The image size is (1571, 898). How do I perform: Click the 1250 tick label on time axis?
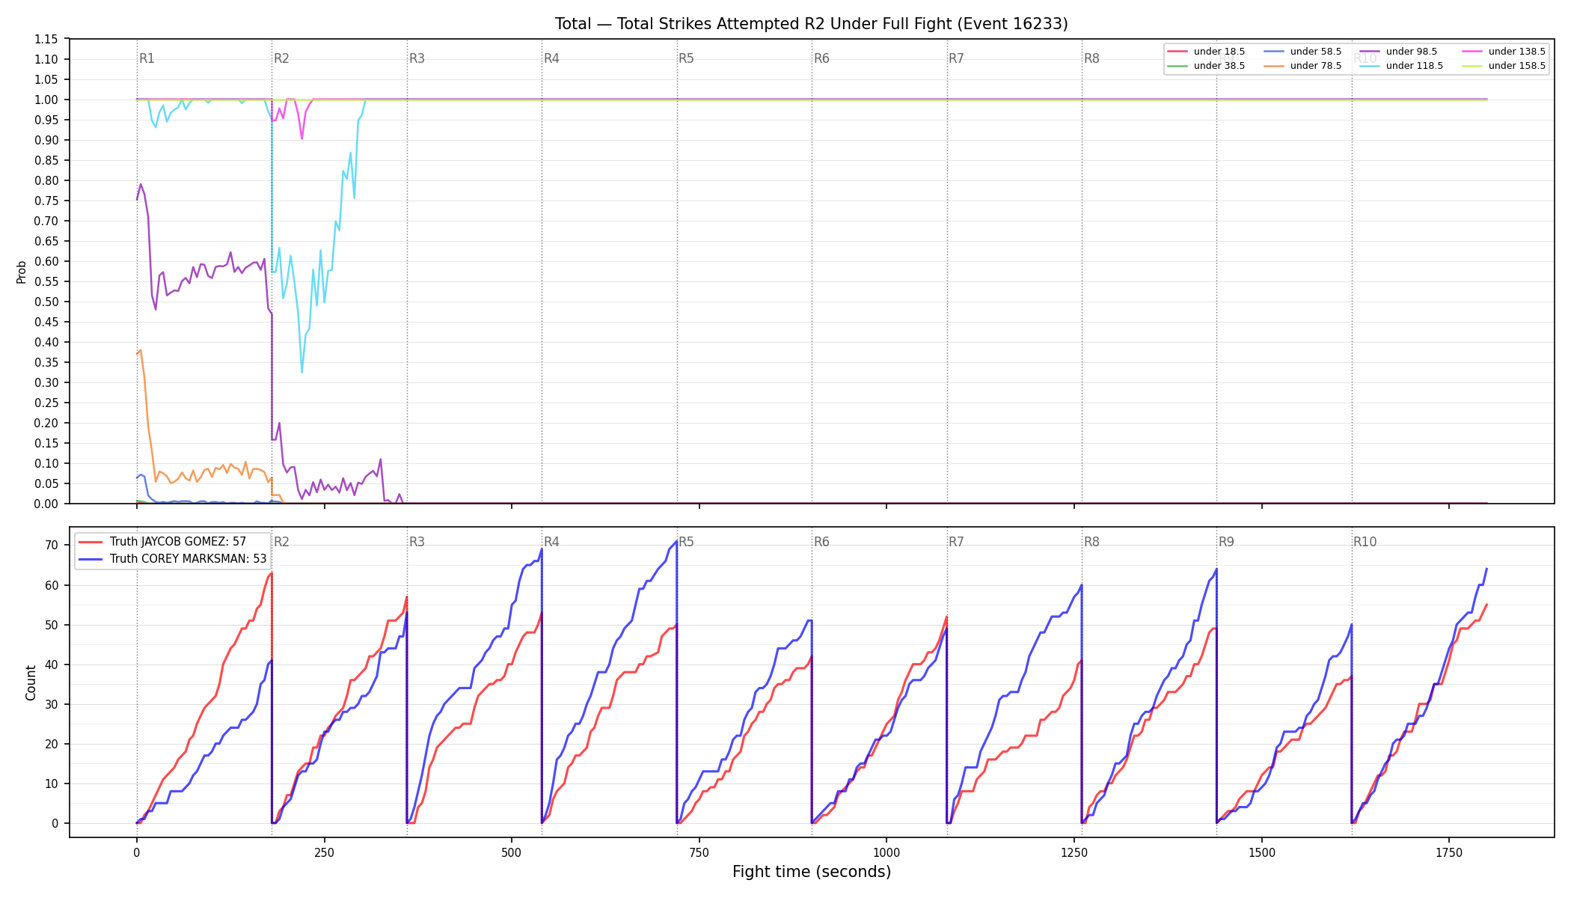[x=1074, y=852]
